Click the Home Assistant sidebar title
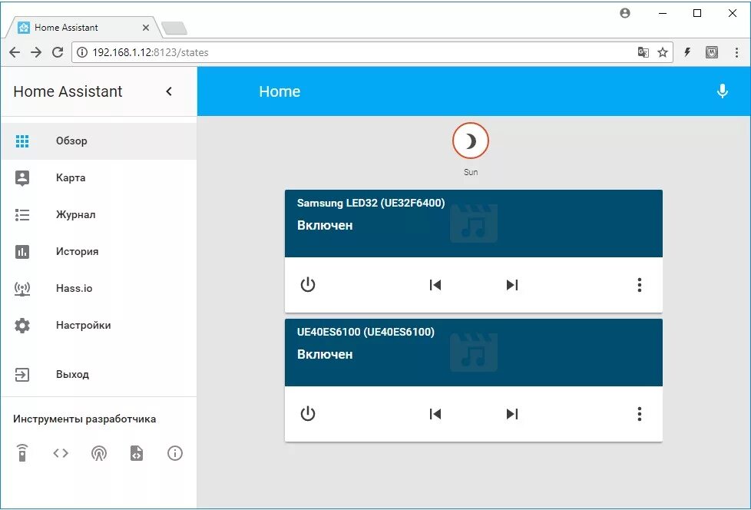The height and width of the screenshot is (510, 751). (68, 91)
